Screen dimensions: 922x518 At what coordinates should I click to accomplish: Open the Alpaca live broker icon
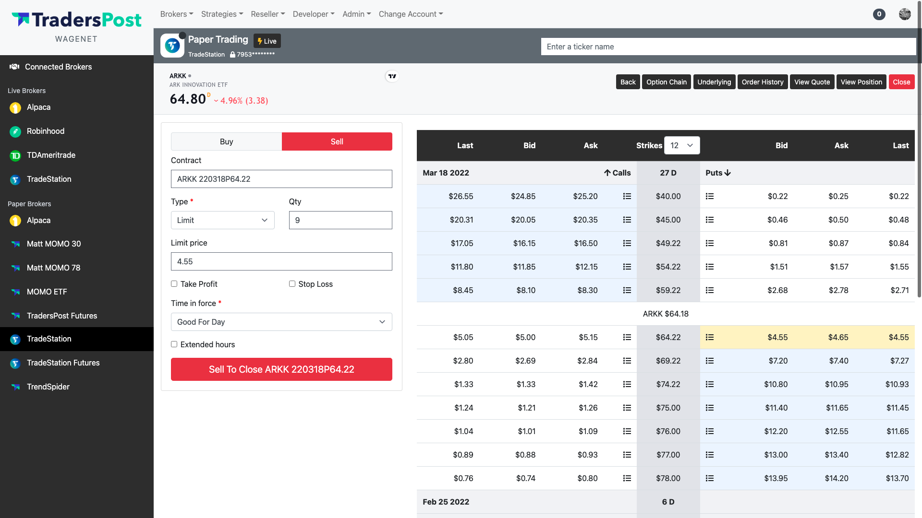point(15,108)
